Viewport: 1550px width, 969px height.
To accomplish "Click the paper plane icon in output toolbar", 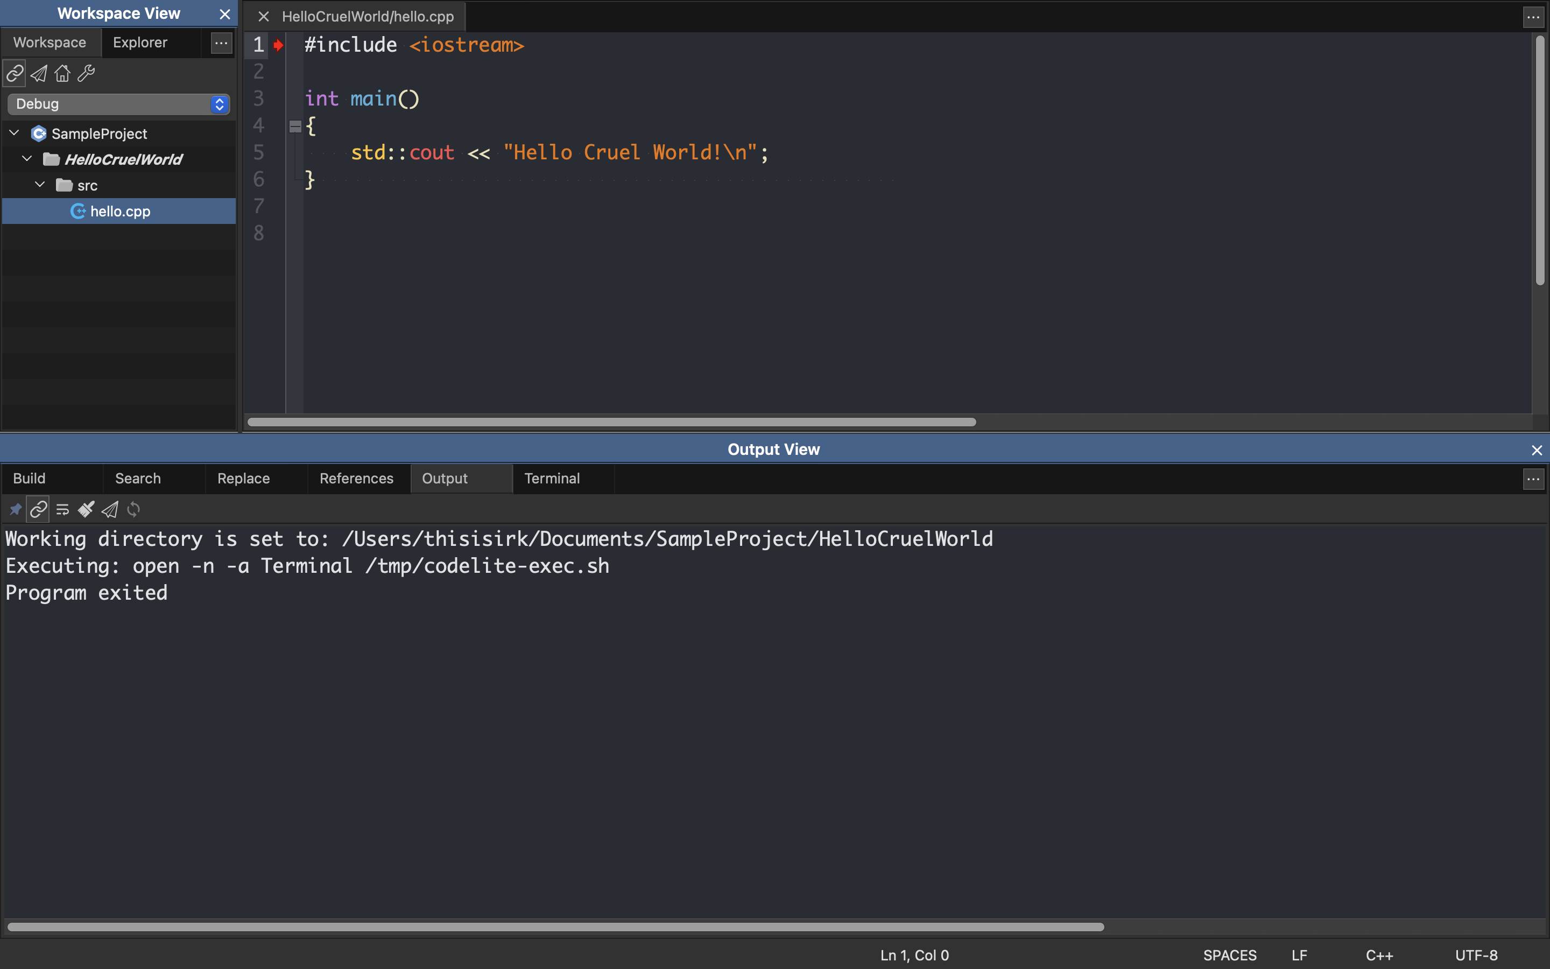I will click(x=110, y=509).
